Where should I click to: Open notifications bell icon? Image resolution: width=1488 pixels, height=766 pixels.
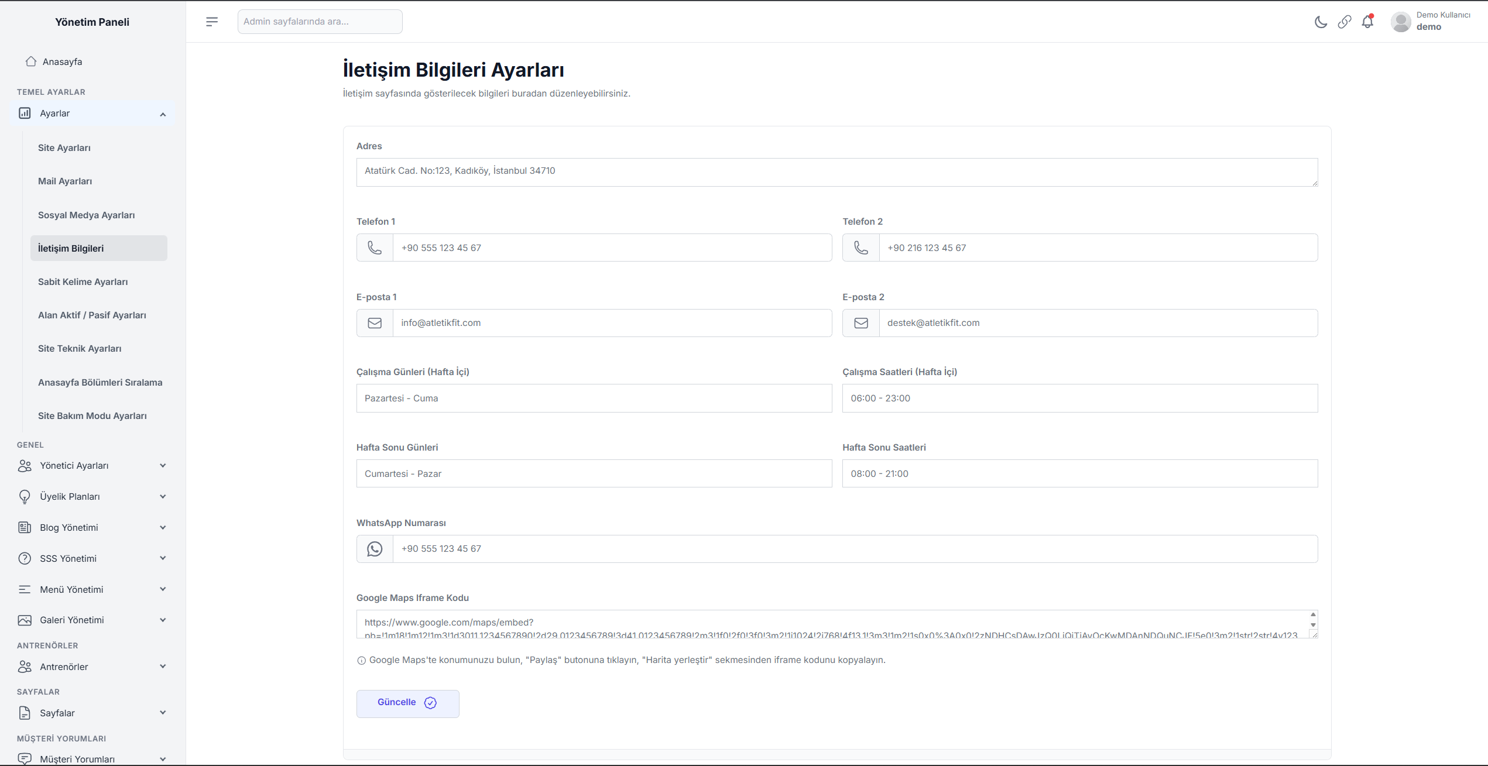1367,22
